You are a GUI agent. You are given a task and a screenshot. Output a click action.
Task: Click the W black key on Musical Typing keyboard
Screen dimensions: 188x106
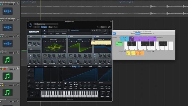pyautogui.click(x=129, y=44)
